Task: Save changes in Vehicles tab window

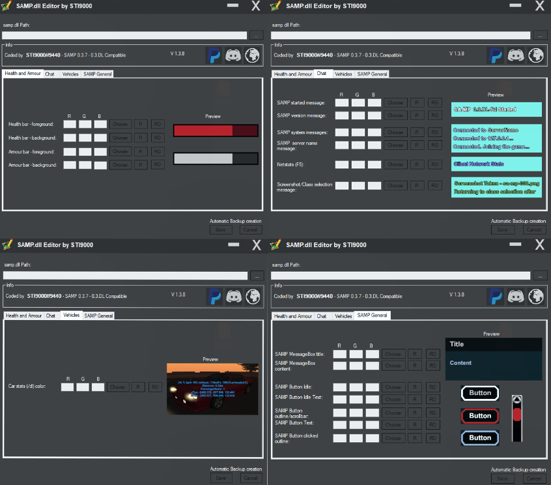Action: (221, 478)
